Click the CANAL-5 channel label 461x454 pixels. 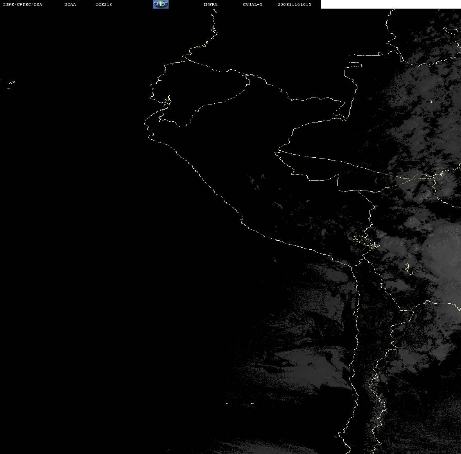253,4
